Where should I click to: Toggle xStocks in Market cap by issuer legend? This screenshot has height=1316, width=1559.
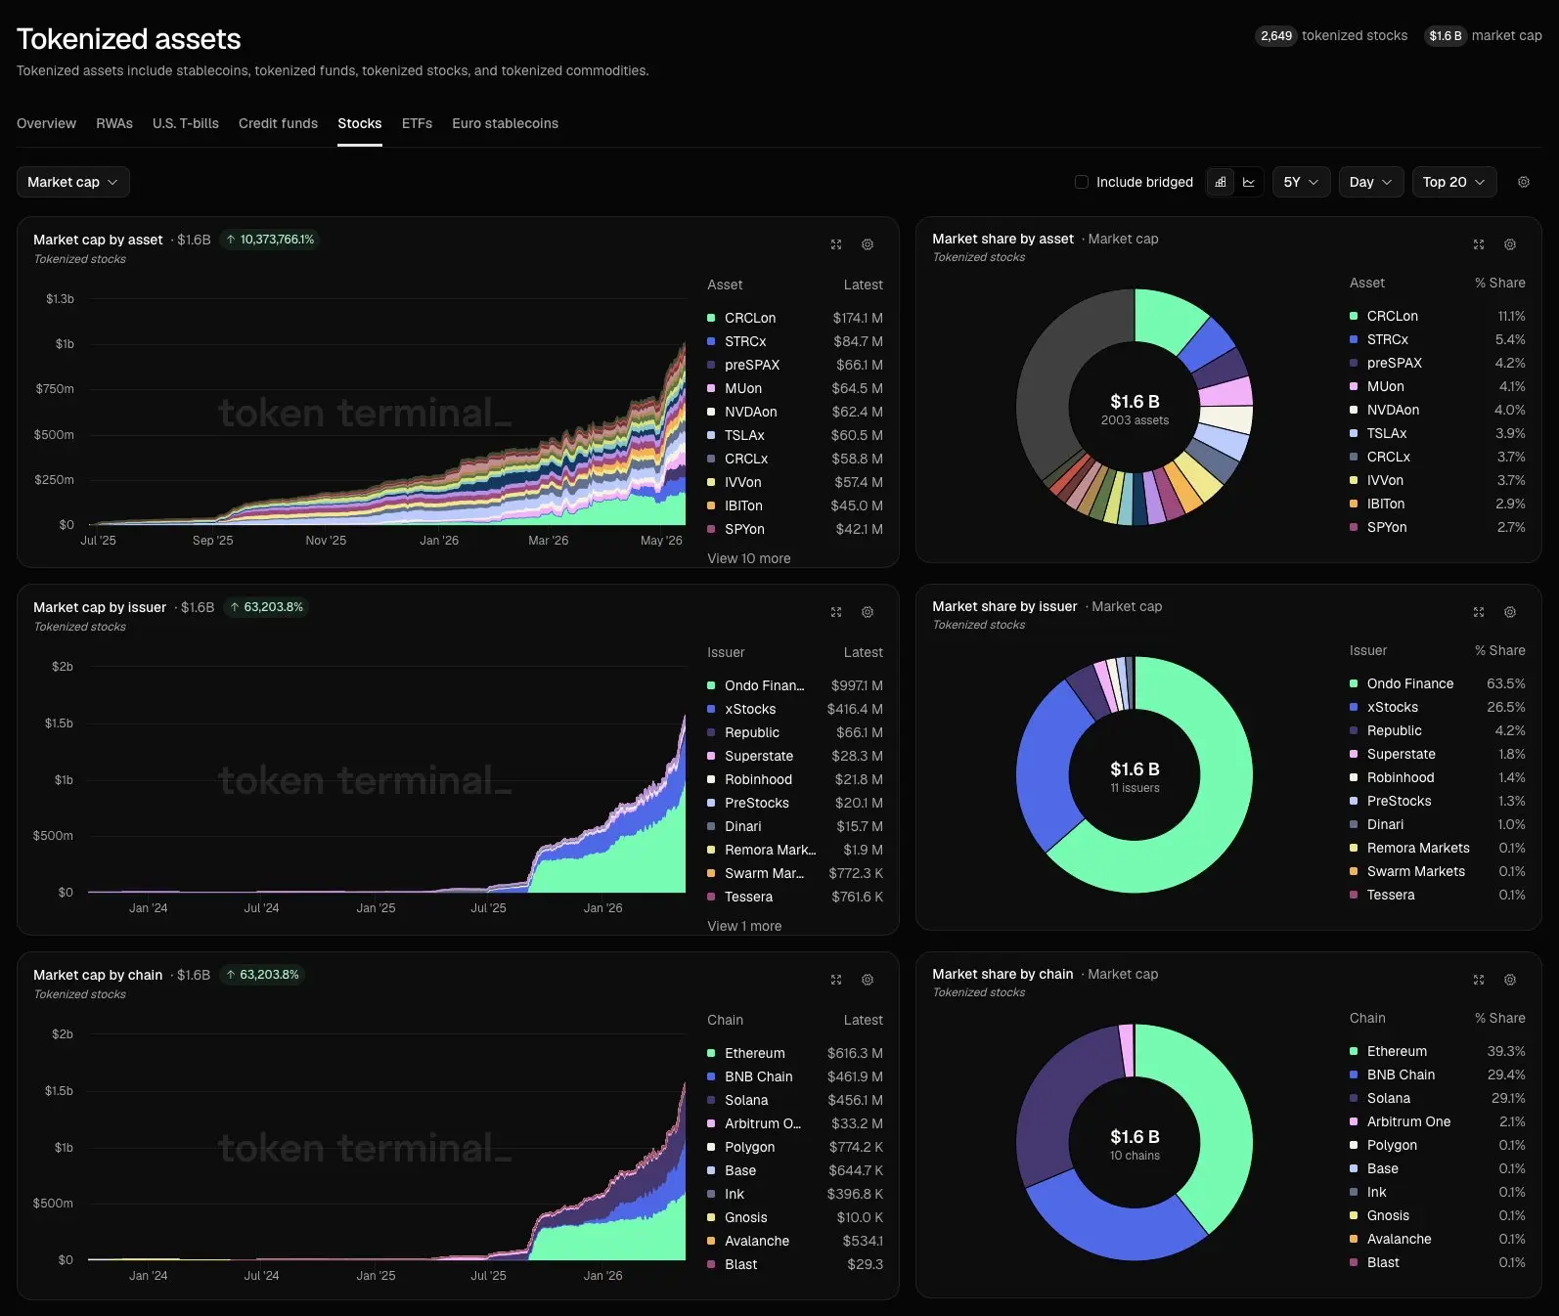coord(795,709)
